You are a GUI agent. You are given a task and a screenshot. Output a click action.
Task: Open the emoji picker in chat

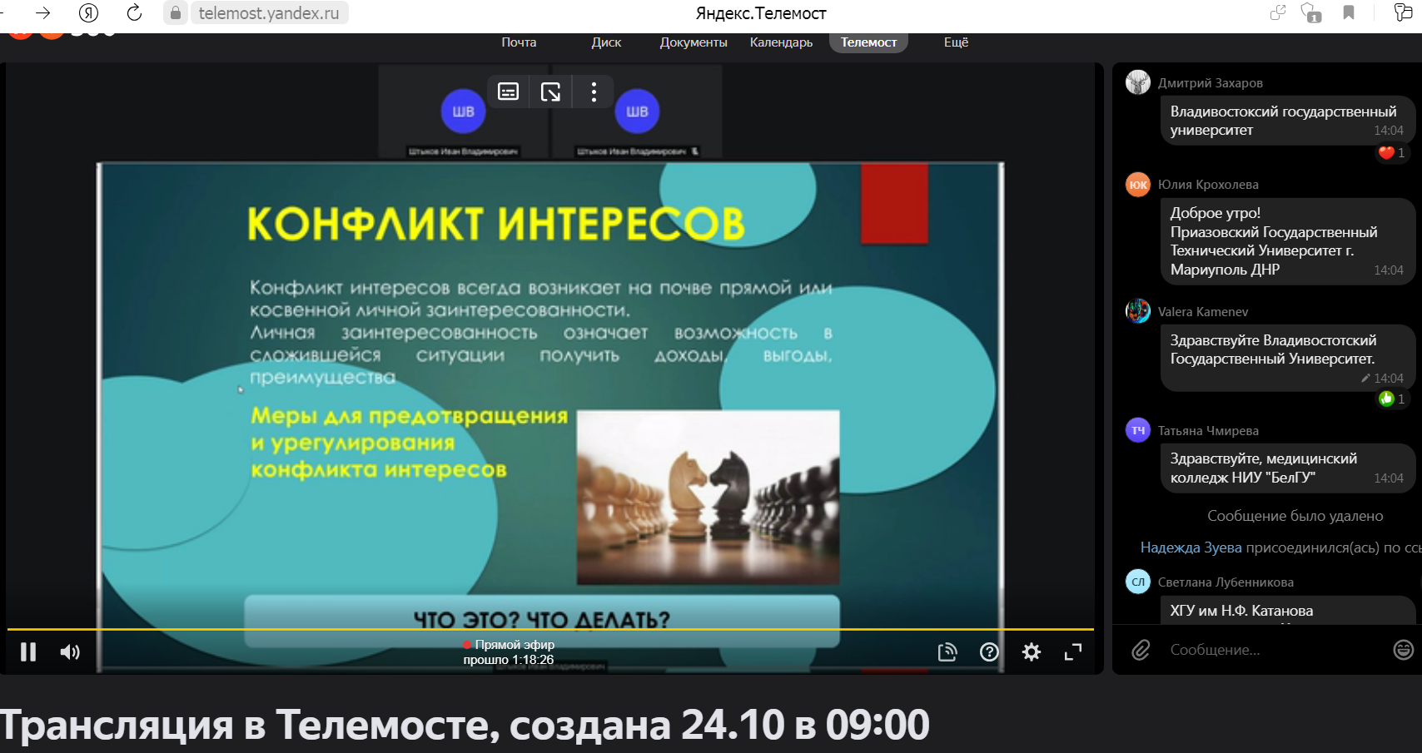[1403, 650]
